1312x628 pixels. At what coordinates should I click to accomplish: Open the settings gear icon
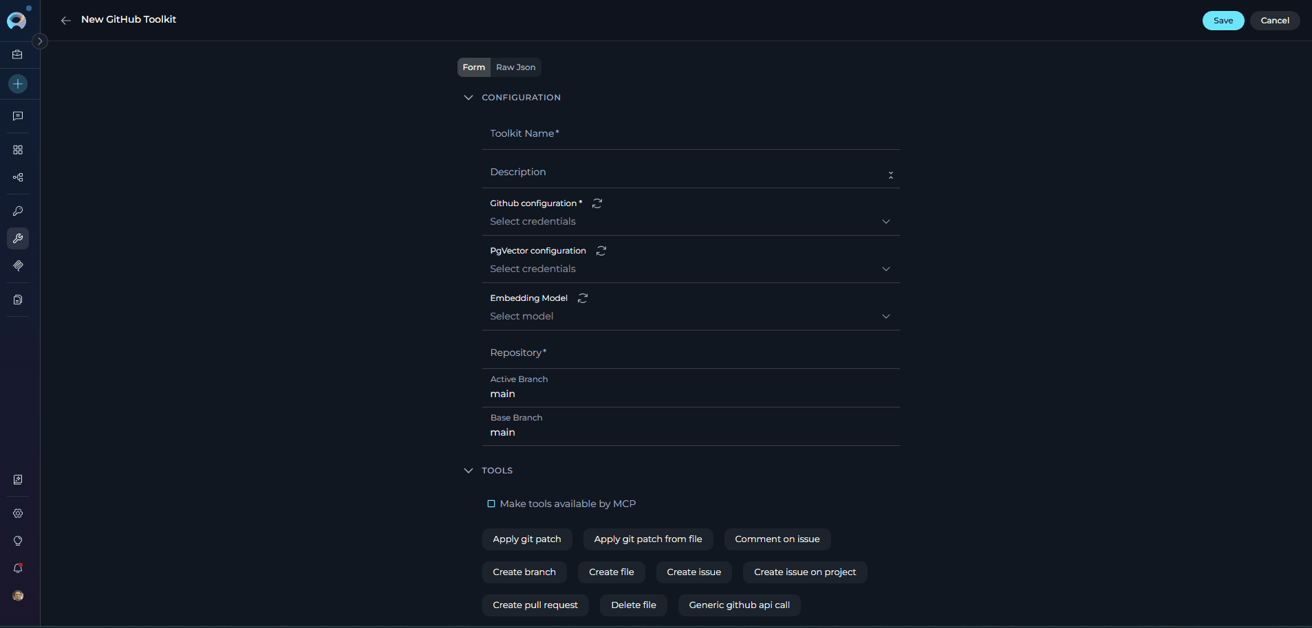pos(18,513)
